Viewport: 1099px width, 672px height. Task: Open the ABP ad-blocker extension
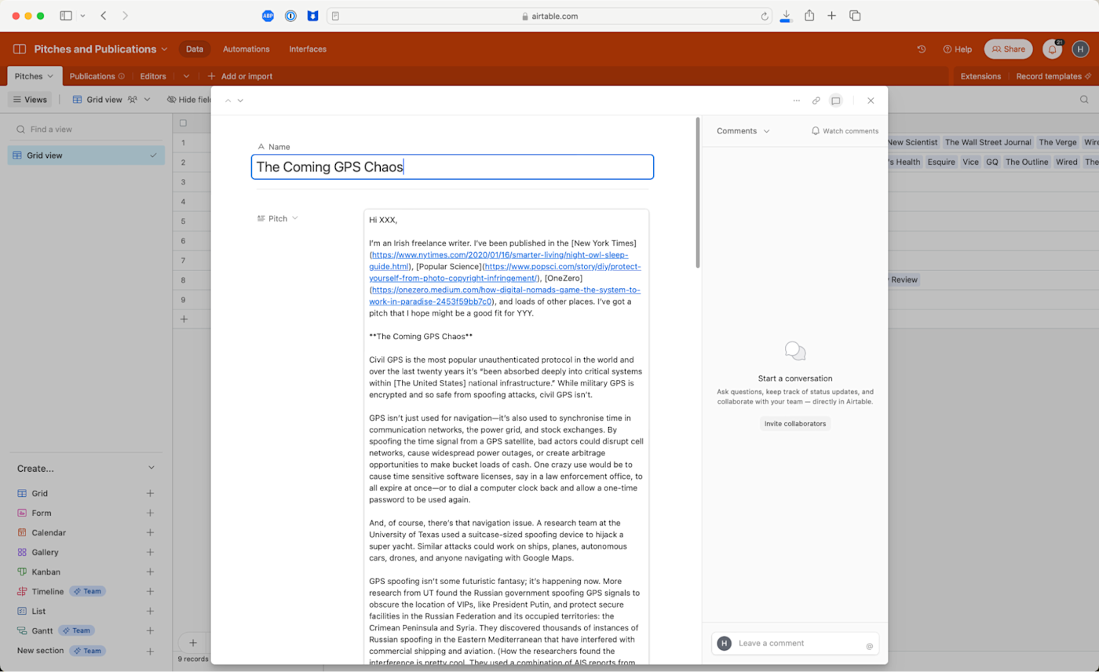coord(268,16)
